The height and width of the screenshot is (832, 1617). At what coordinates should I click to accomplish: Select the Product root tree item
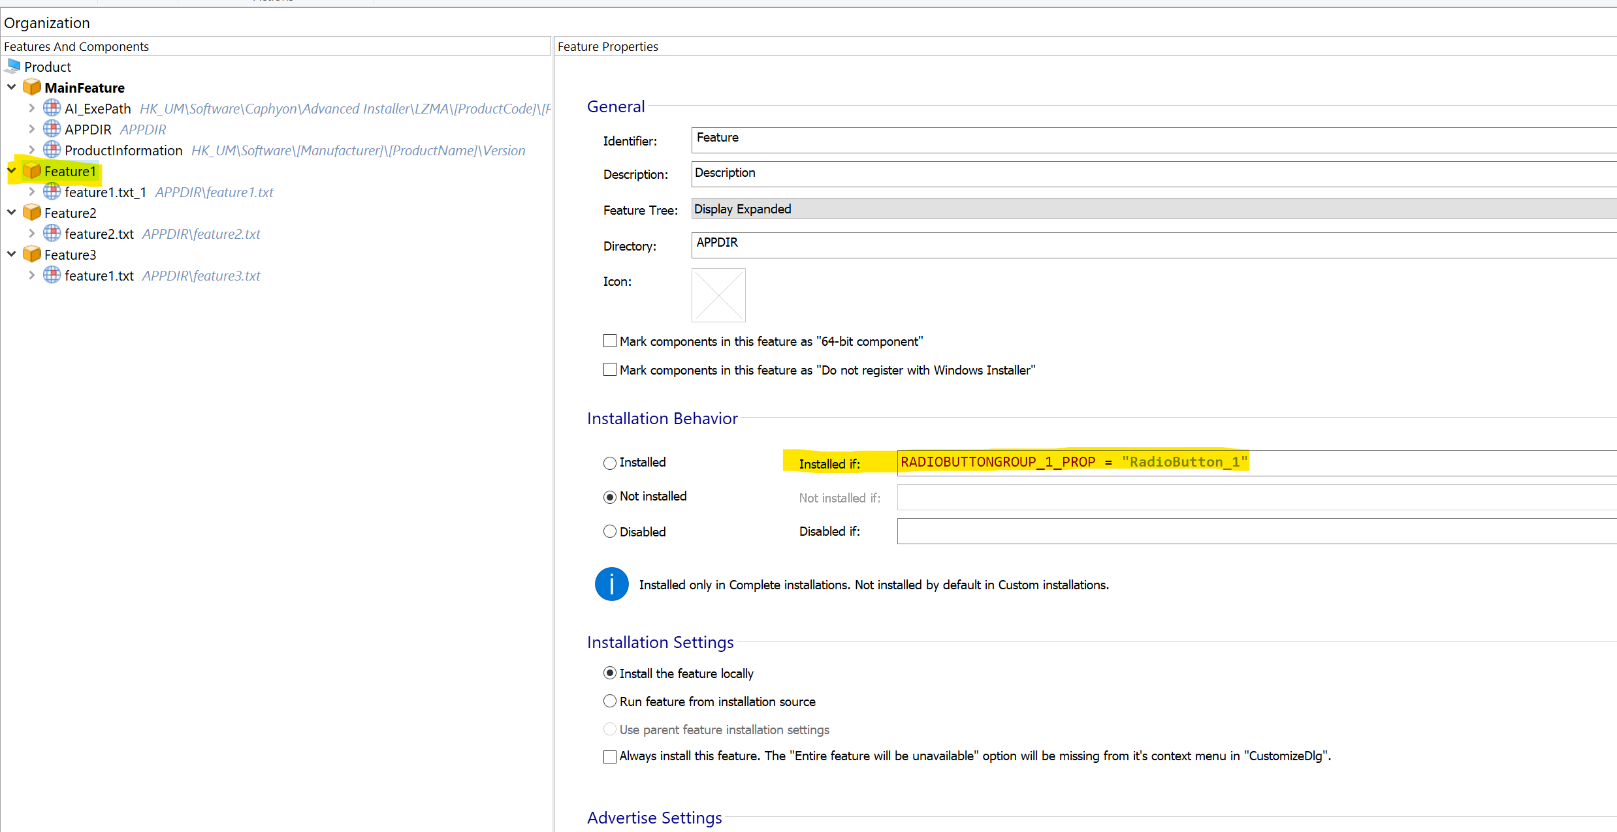pyautogui.click(x=48, y=67)
